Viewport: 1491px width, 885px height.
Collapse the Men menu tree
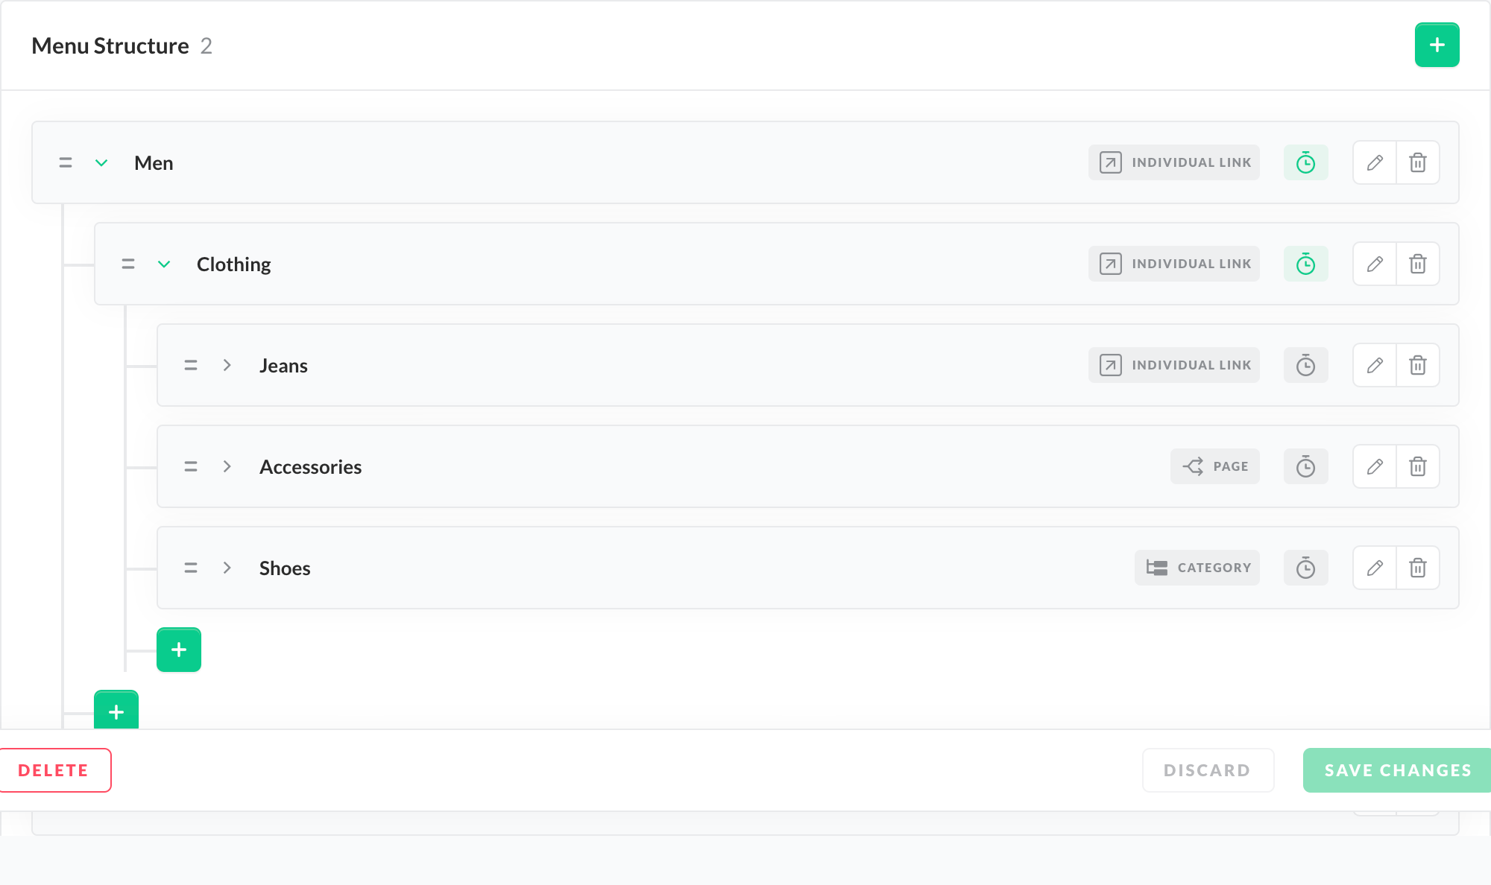click(101, 162)
